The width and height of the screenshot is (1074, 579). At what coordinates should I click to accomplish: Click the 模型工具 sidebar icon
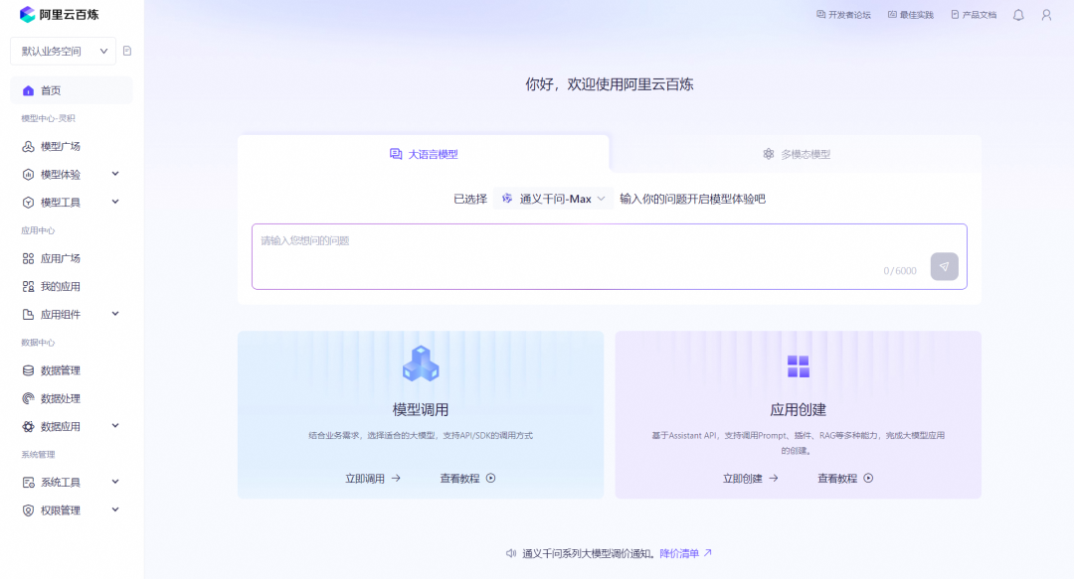[x=28, y=203]
